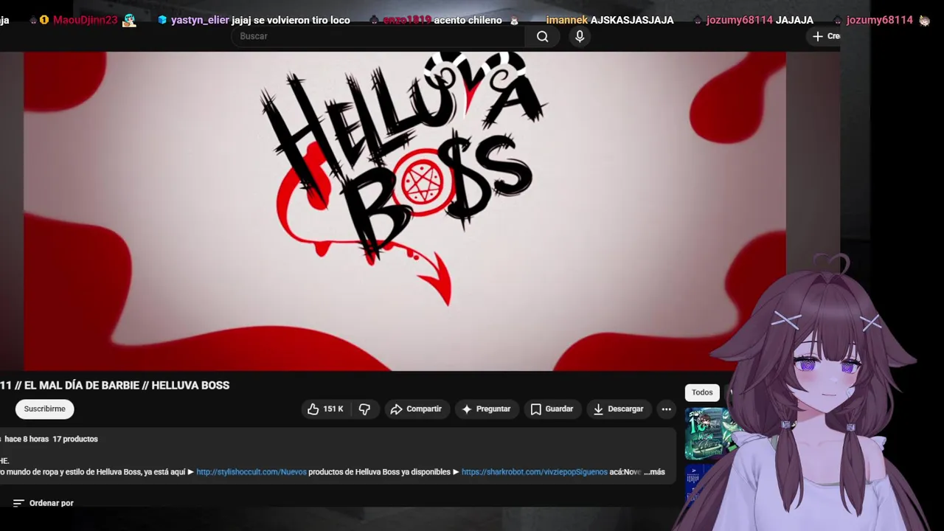Click the Preguntar sparkle button
944x531 pixels.
[486, 409]
